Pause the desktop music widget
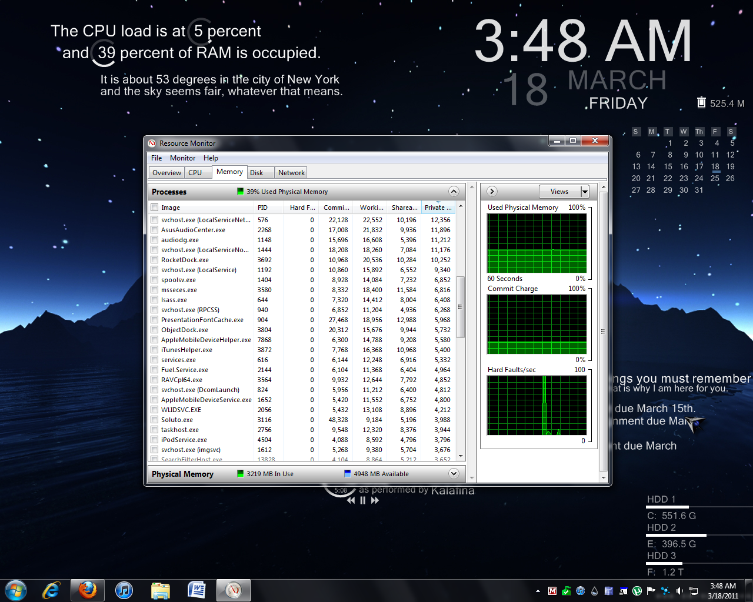 (363, 500)
